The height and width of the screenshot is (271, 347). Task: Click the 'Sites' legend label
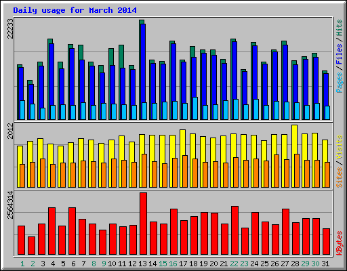(x=339, y=178)
